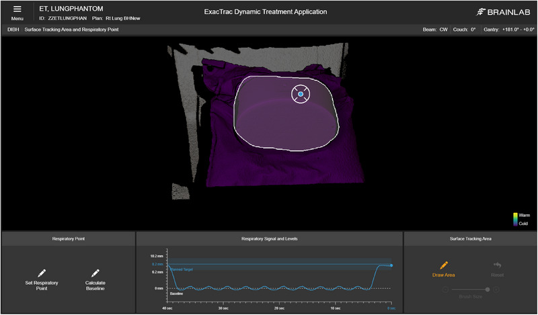This screenshot has height=315, width=538.
Task: Activate the orange Draw Area pencil
Action: click(x=444, y=265)
